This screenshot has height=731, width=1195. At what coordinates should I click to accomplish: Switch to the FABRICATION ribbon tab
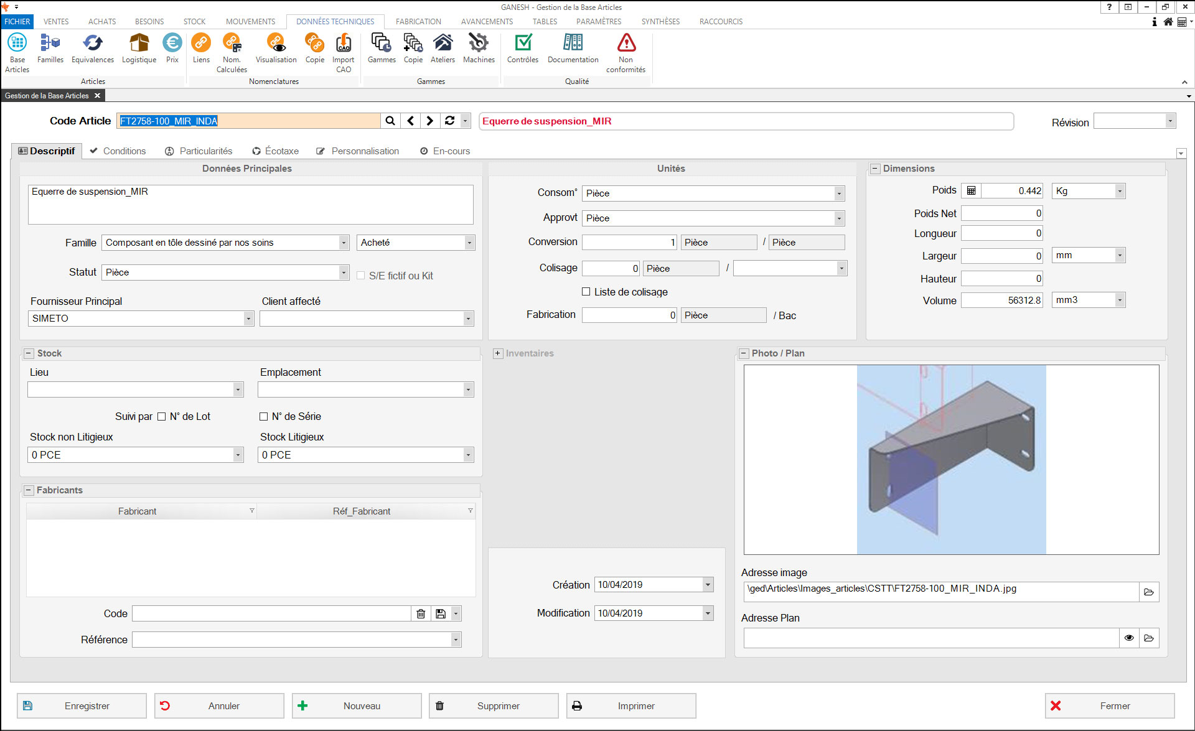coord(418,21)
